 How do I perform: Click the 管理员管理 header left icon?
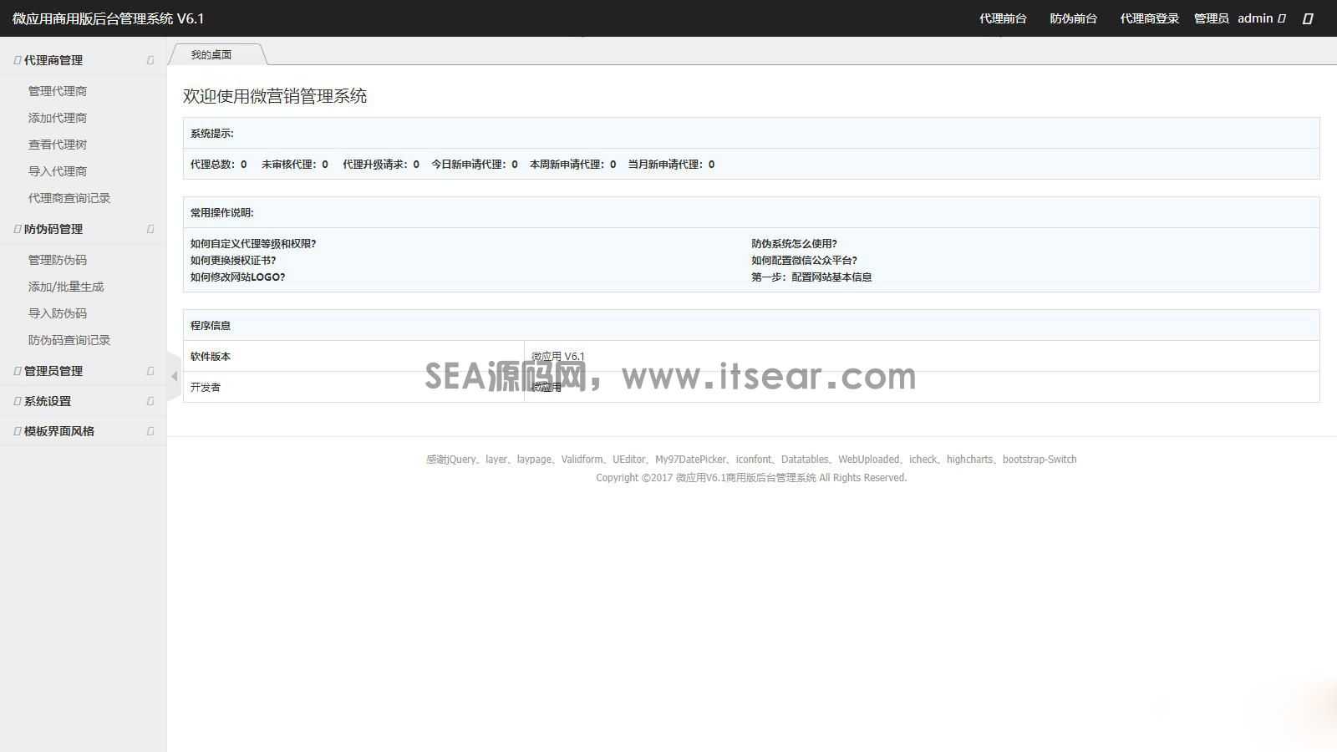(18, 371)
